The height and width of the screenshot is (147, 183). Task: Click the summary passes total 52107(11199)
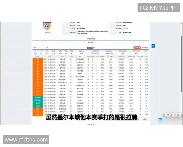tap(109, 54)
